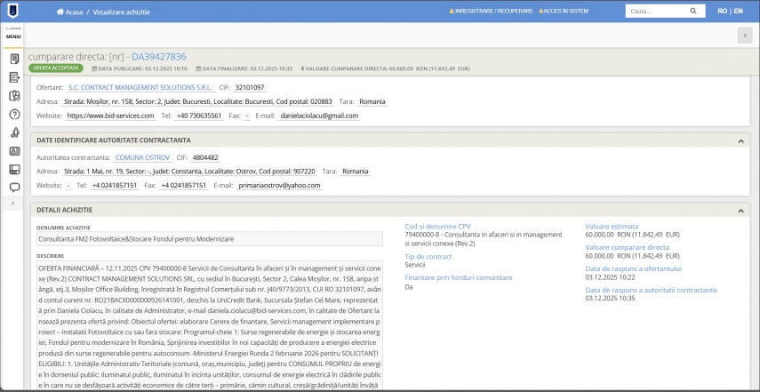Open the chat bubble icon in sidebar

point(14,188)
